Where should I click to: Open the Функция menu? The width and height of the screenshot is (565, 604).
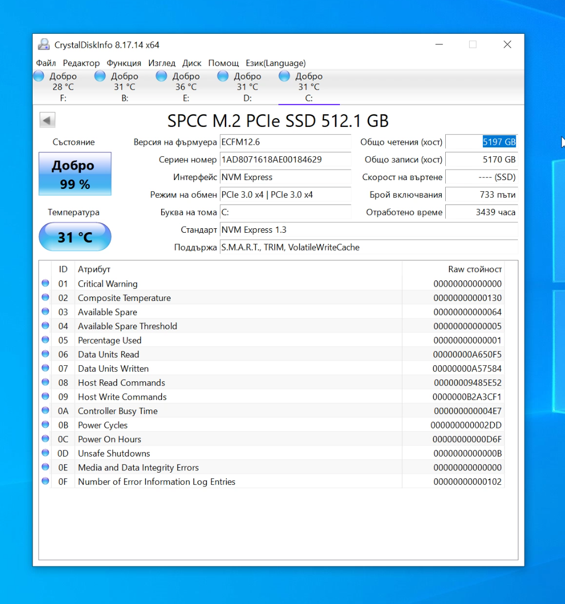point(124,63)
